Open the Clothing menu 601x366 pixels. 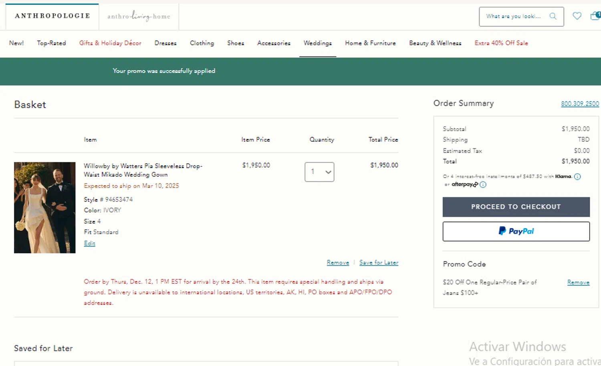[202, 43]
